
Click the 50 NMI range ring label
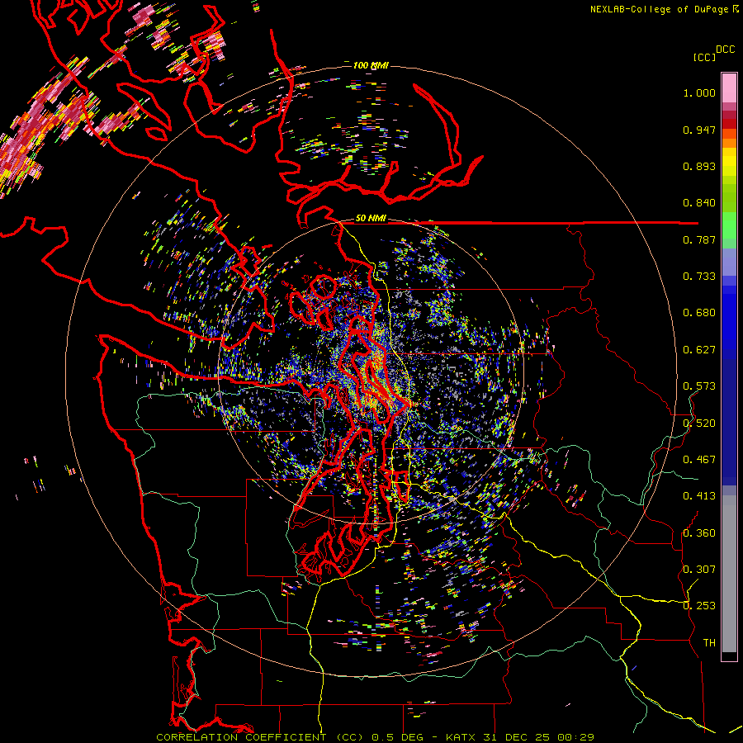(x=371, y=218)
